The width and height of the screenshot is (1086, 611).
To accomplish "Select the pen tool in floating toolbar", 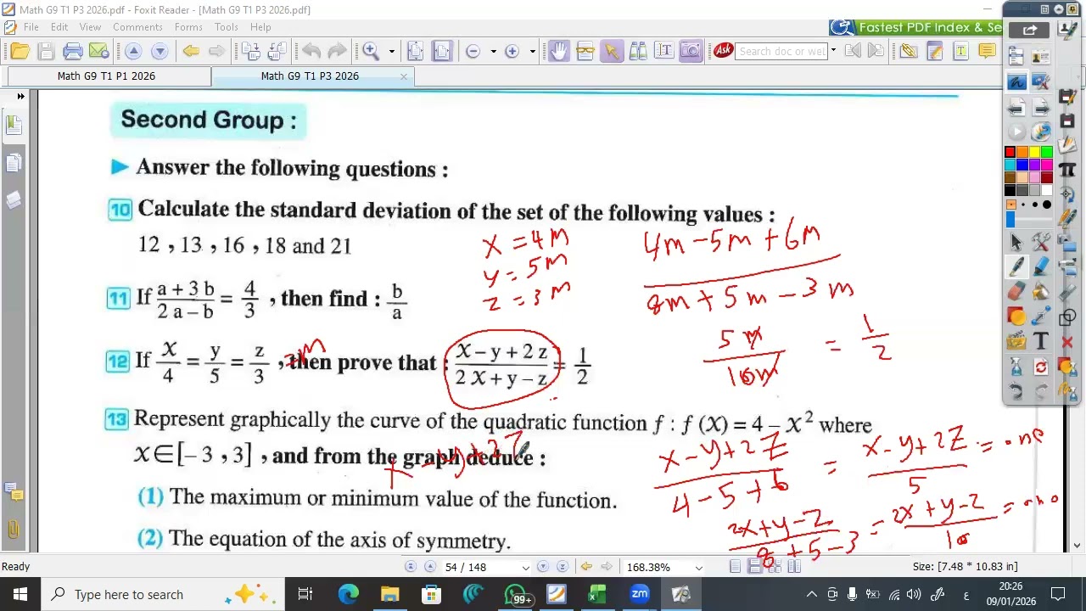I will pos(1016,266).
